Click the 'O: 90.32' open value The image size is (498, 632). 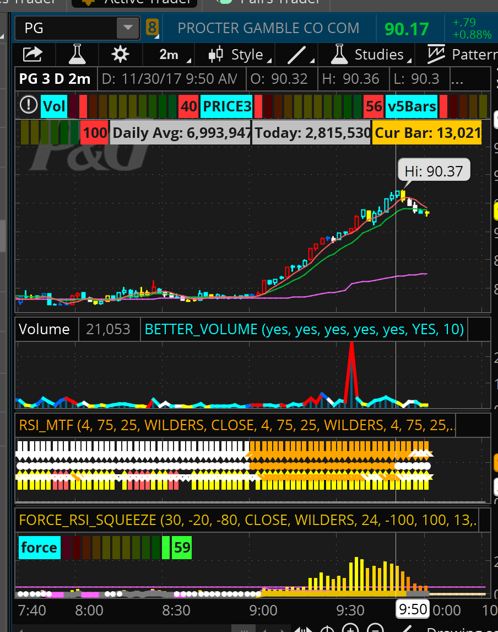click(279, 79)
